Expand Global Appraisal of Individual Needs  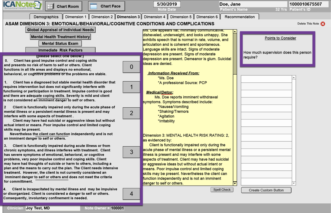[60, 30]
